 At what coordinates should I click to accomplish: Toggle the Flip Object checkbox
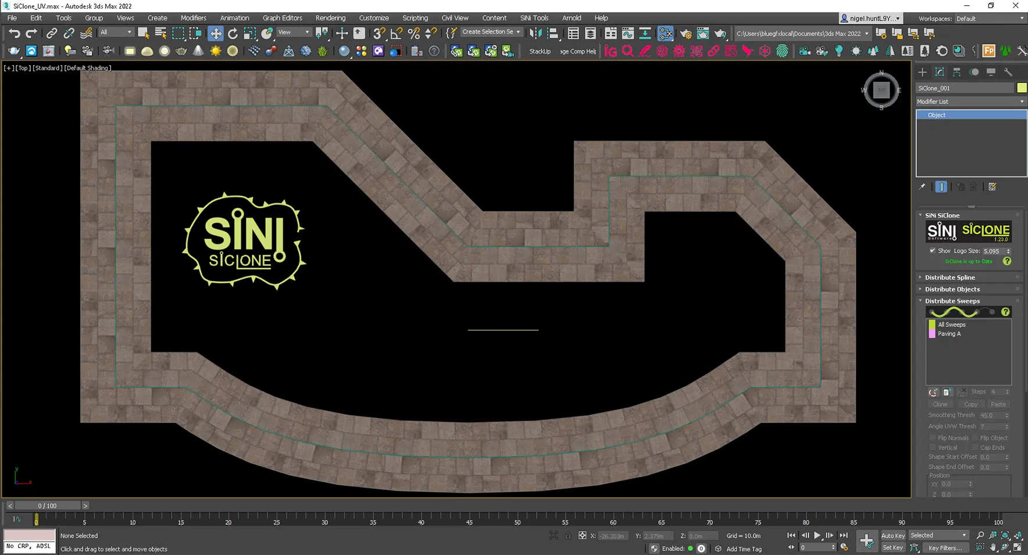[975, 438]
